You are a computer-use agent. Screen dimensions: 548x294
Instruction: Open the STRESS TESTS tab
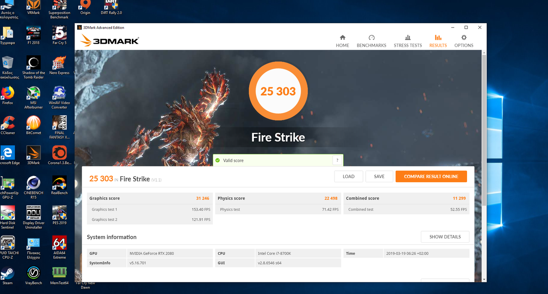[x=408, y=41]
